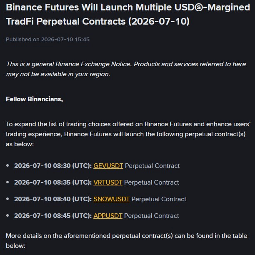Click the italic general Binance Exchange Notice text
Image resolution: width=255 pixels, height=255 pixels.
(x=126, y=69)
